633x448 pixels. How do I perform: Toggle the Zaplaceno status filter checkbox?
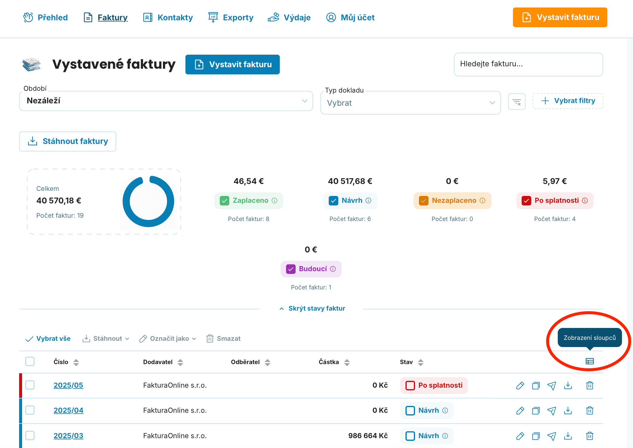click(x=225, y=201)
